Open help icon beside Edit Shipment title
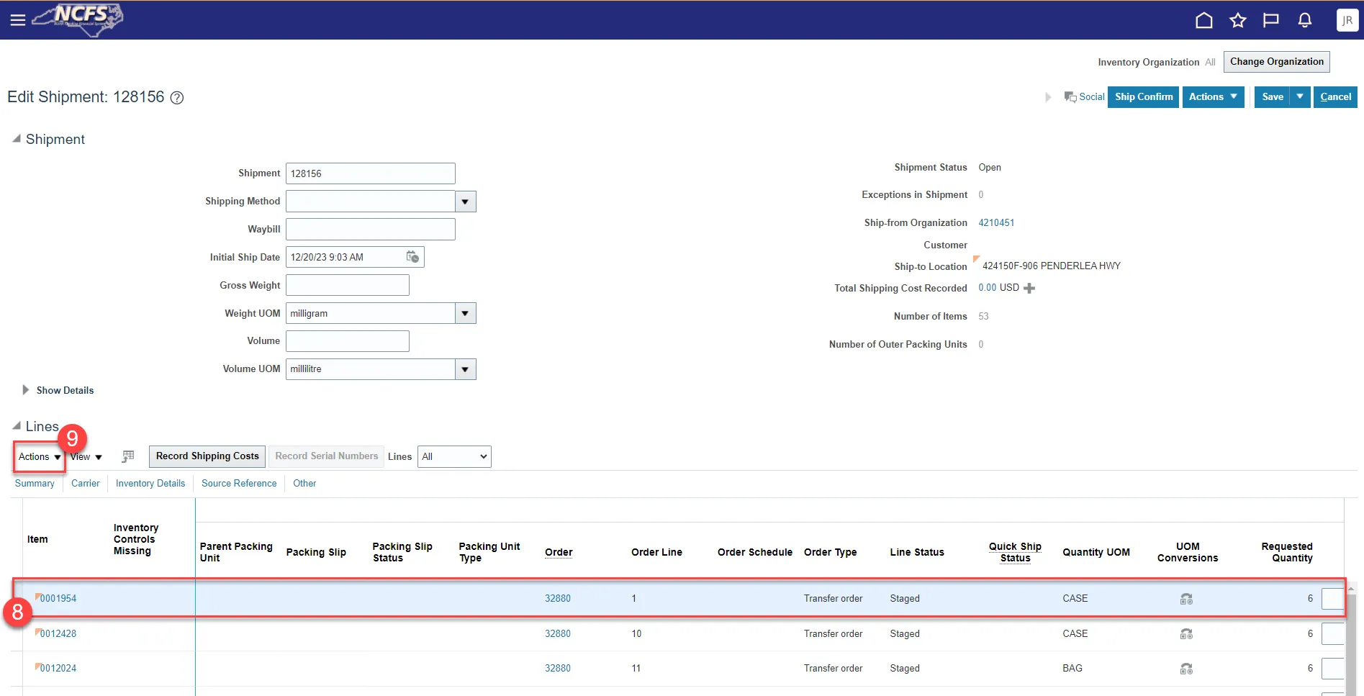 click(x=177, y=98)
